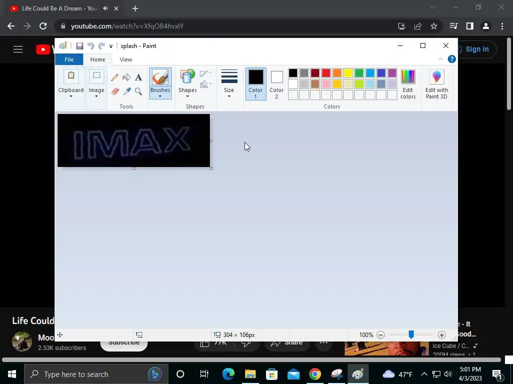Pick the red color swatch
Image resolution: width=513 pixels, height=384 pixels.
[x=326, y=73]
